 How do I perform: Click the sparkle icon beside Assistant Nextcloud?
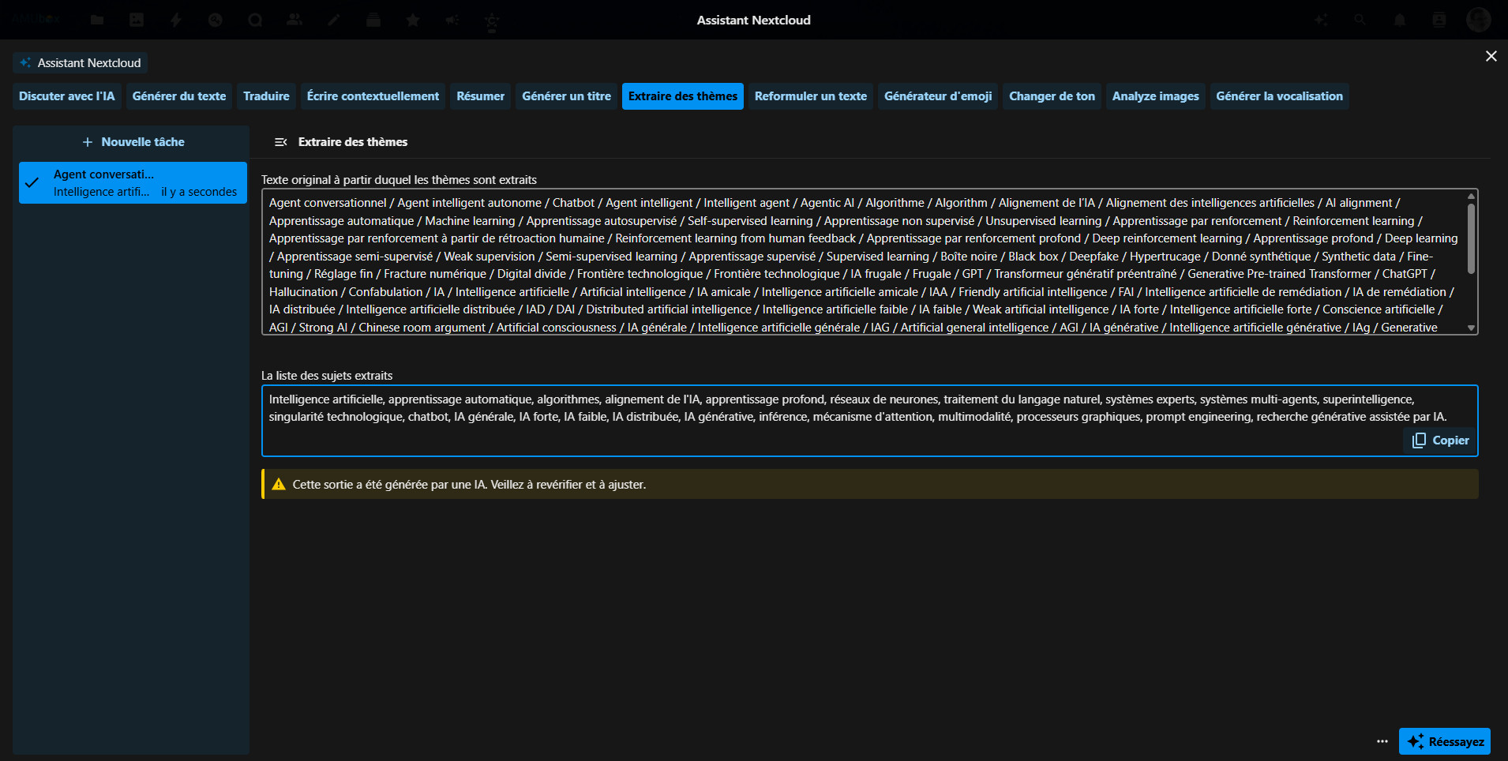(x=25, y=63)
